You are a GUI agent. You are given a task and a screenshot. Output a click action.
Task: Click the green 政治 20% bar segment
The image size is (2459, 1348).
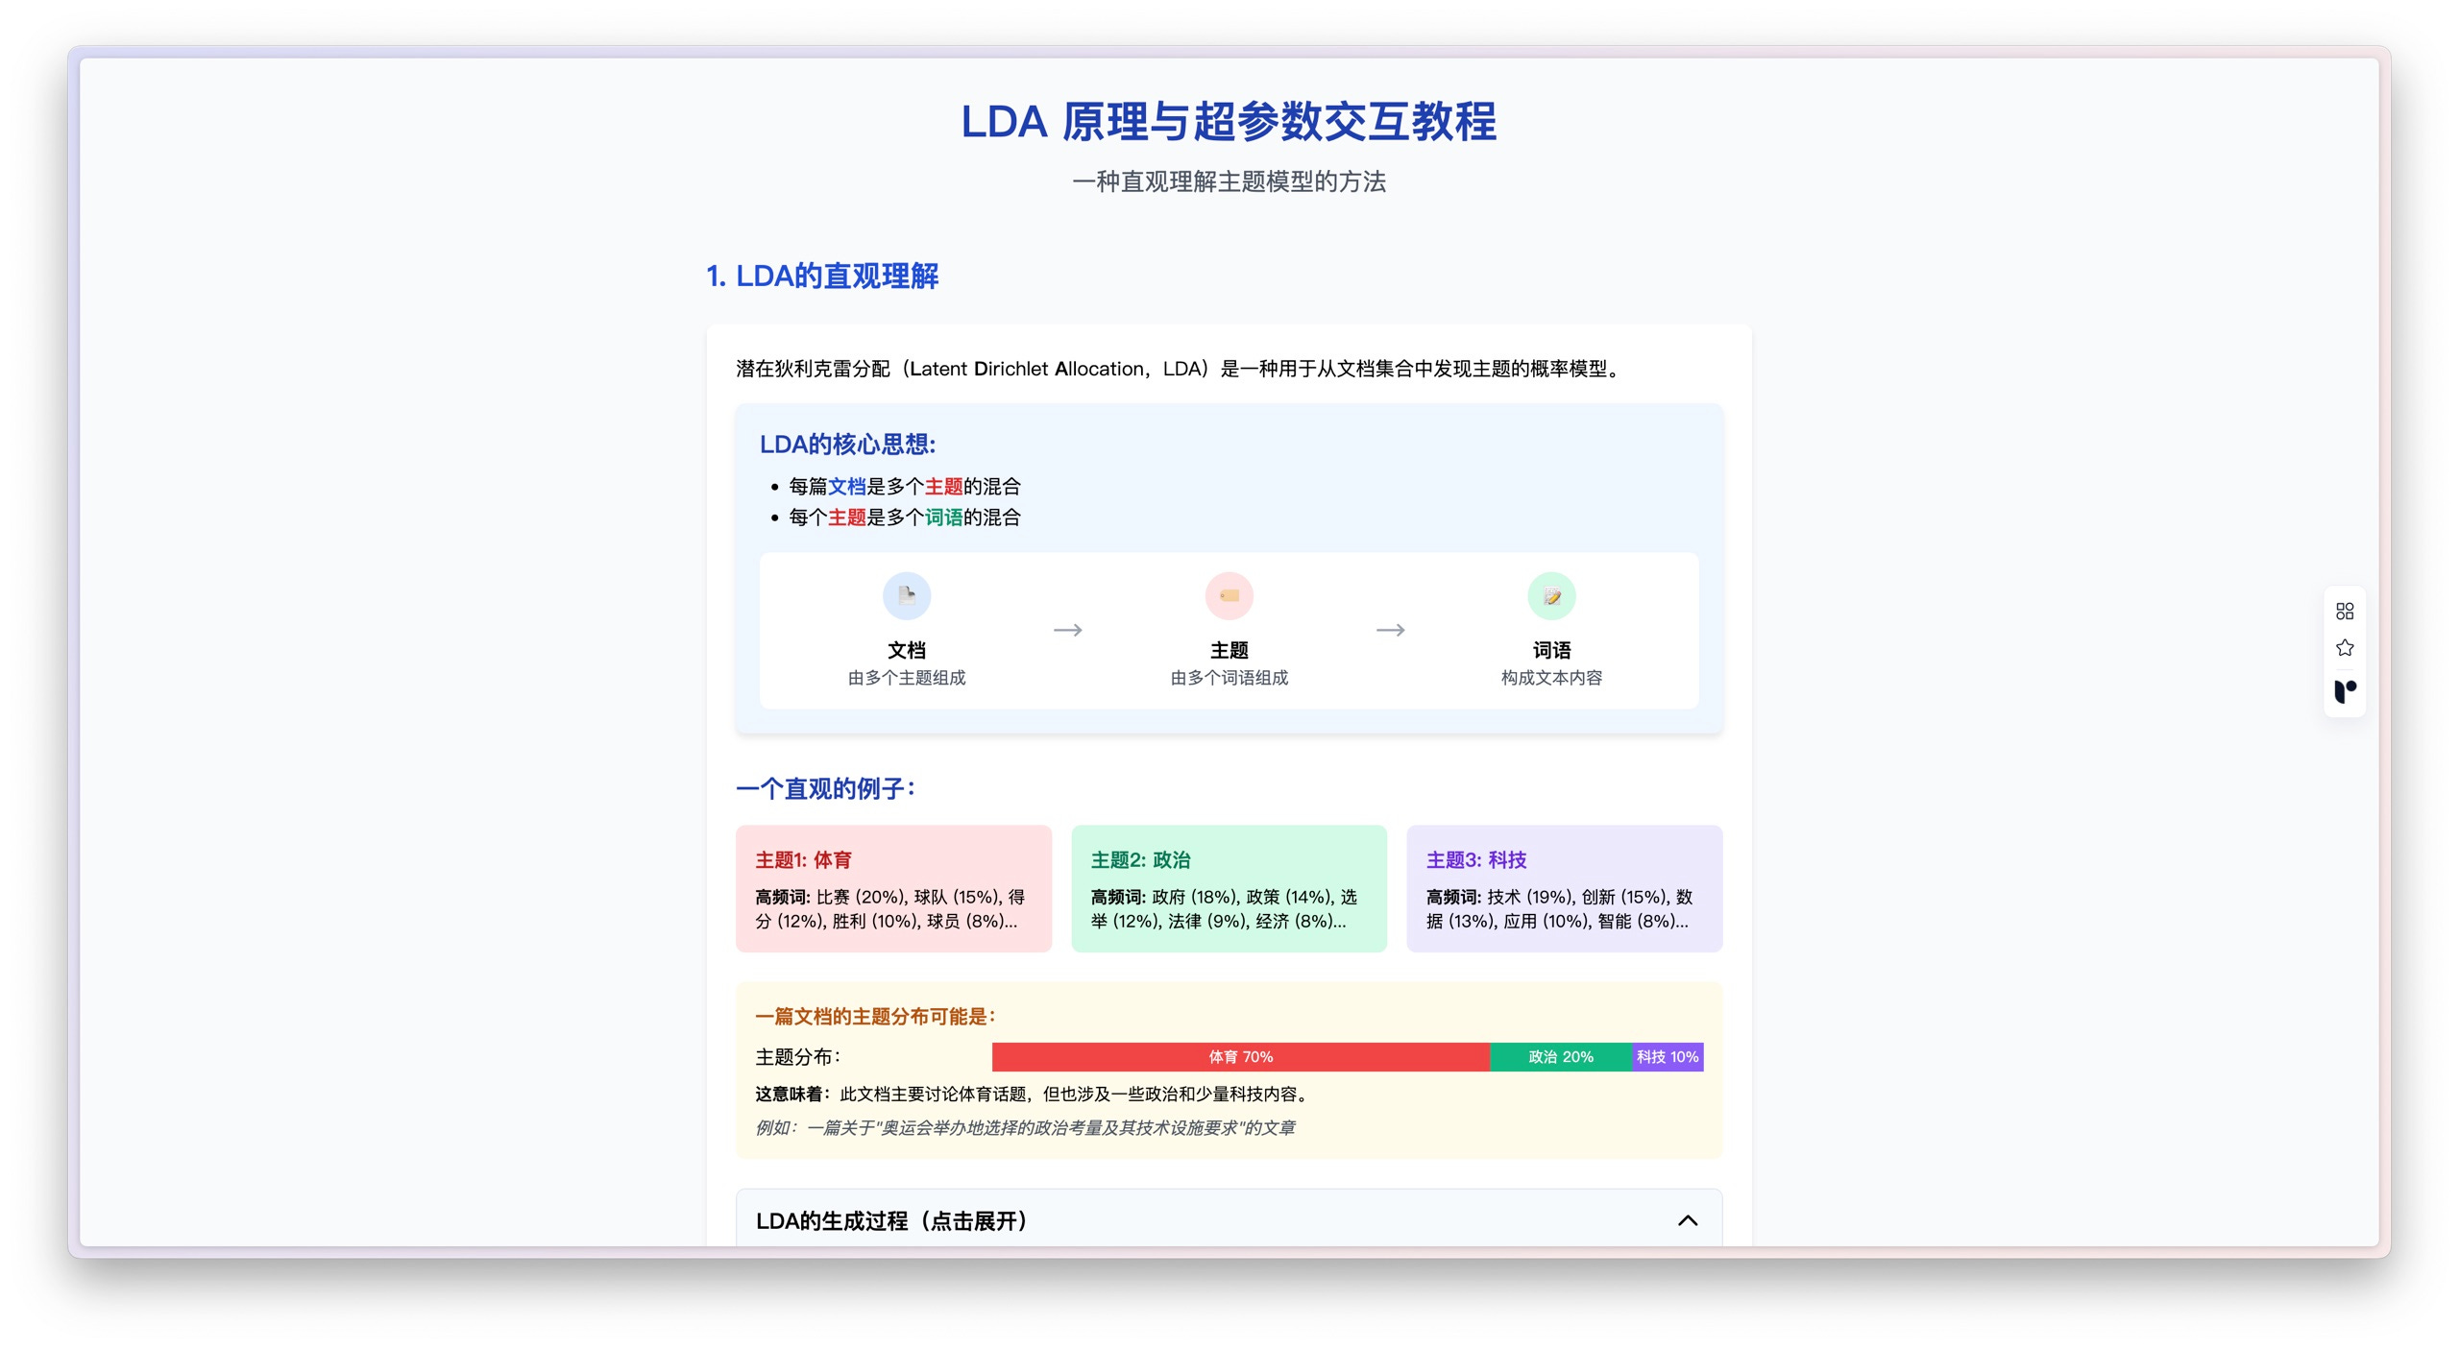pyautogui.click(x=1560, y=1056)
